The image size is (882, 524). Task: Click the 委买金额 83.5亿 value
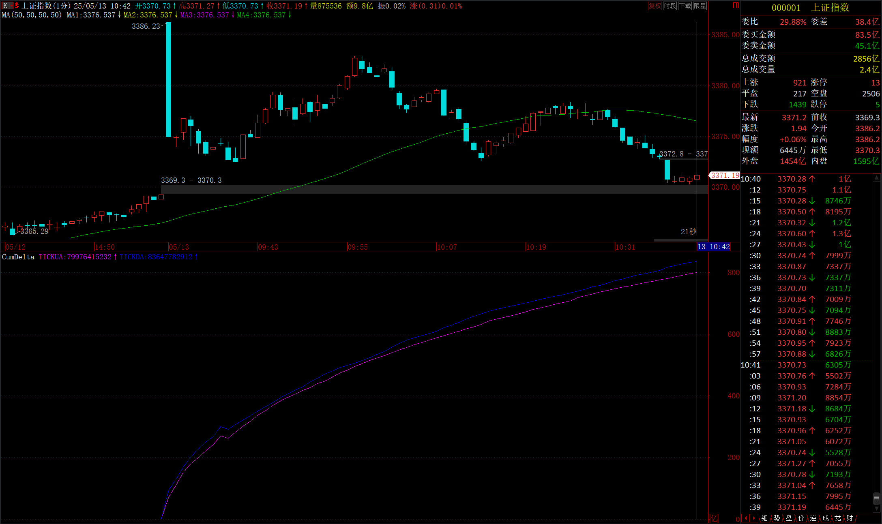pos(867,35)
